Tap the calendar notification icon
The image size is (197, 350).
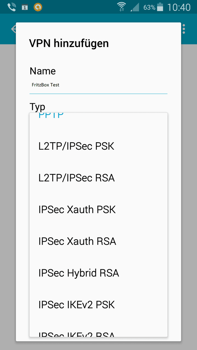coord(25,7)
